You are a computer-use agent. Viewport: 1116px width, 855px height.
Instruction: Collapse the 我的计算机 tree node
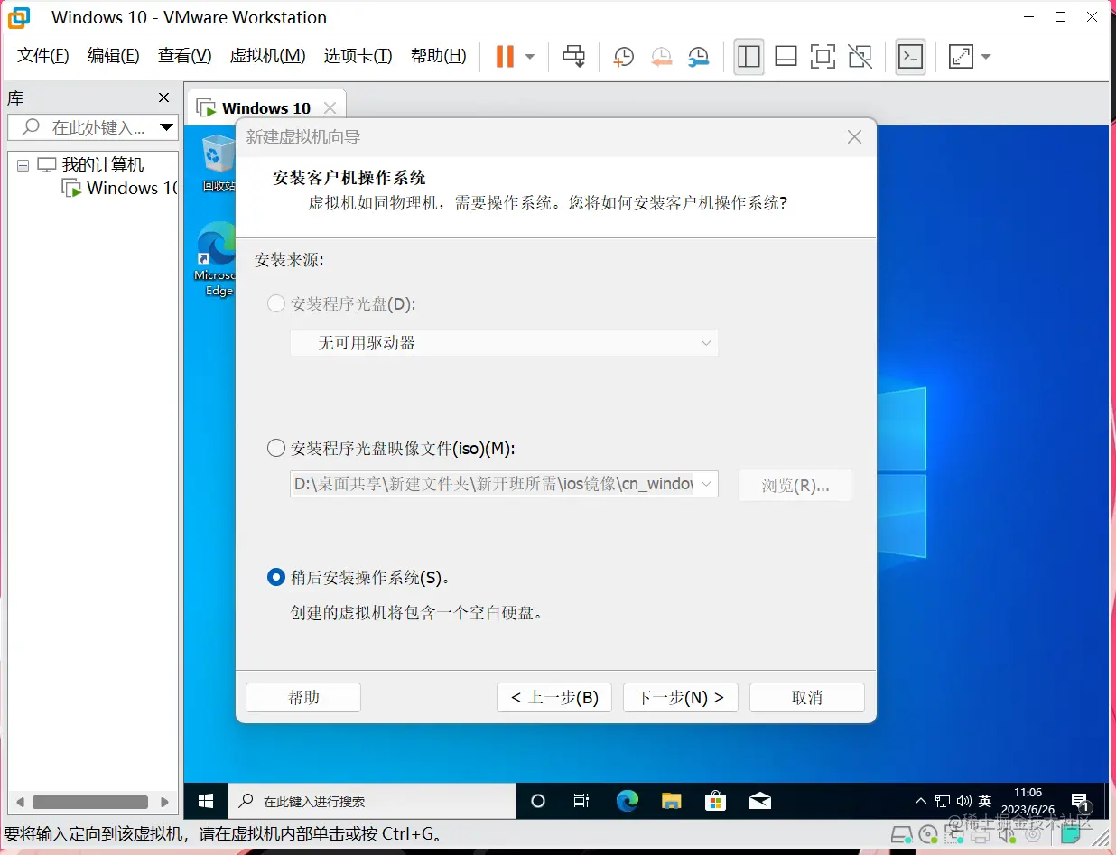23,165
